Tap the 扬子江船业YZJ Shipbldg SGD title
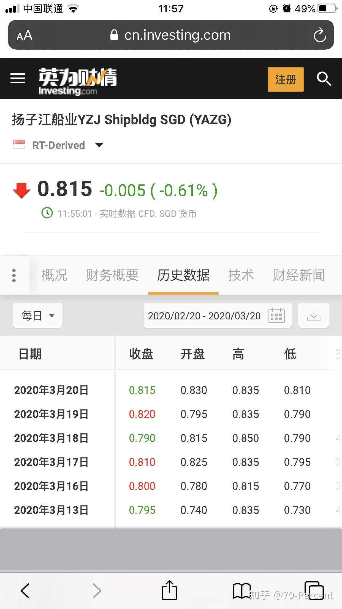Viewport: 342px width, 609px height. click(121, 120)
